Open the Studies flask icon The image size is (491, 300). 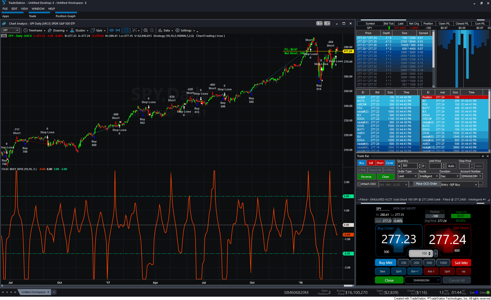click(72, 30)
